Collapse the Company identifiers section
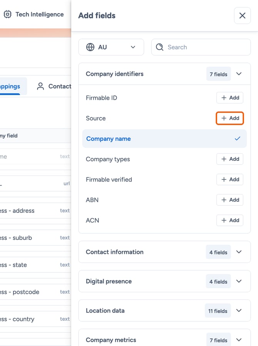 [x=239, y=74]
